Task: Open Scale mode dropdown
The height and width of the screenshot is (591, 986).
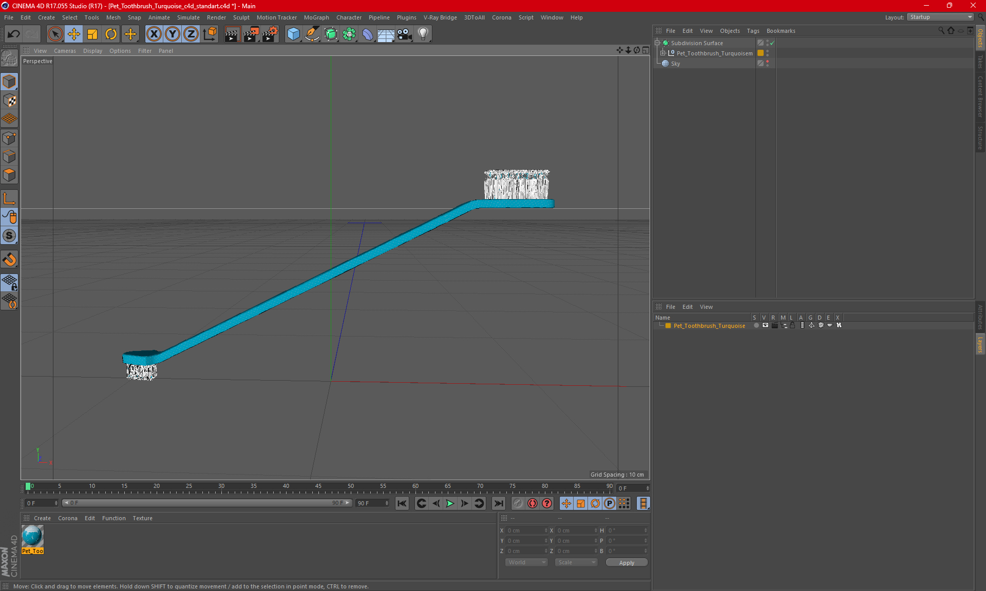Action: (x=576, y=562)
